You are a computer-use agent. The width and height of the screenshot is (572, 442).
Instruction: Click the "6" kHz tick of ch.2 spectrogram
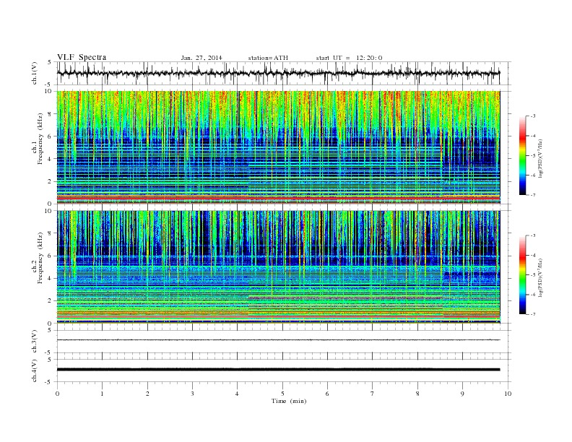tap(50, 256)
